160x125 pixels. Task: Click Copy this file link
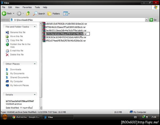pyautogui.click(x=16, y=40)
